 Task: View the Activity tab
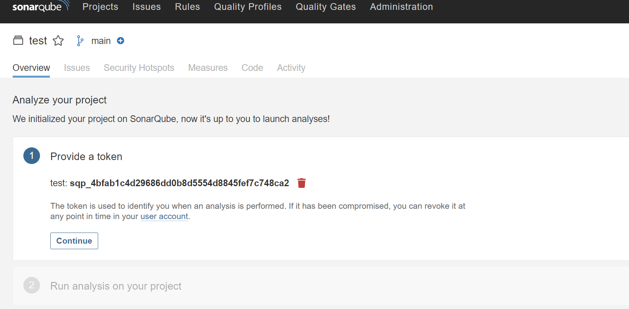pos(291,68)
